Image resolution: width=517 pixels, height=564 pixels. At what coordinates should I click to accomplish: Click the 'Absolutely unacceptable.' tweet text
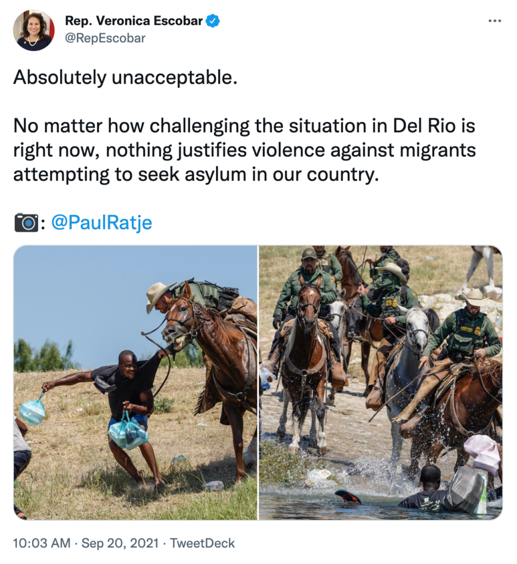coord(125,77)
